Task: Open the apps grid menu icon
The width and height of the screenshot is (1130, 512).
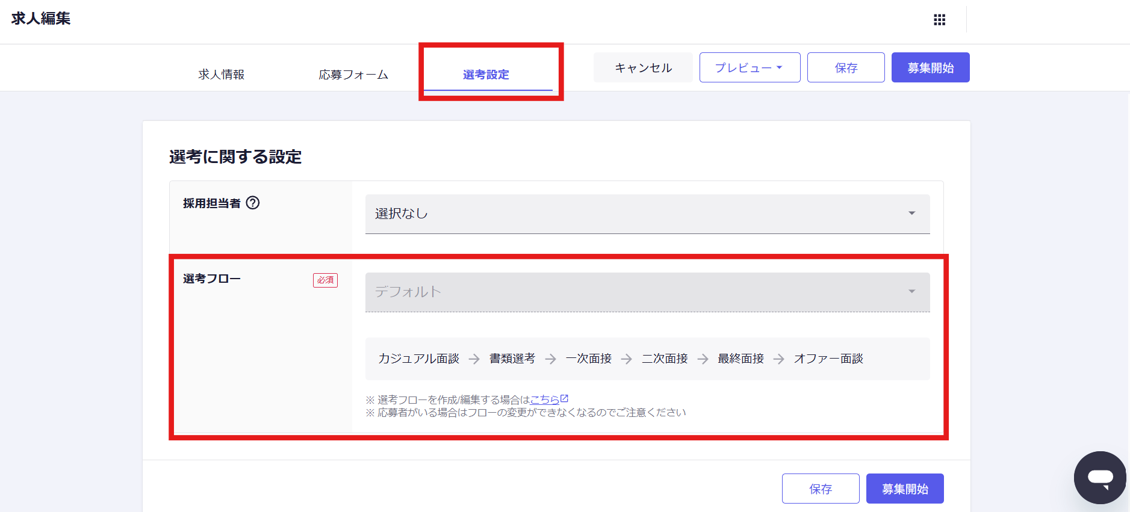Action: (939, 20)
